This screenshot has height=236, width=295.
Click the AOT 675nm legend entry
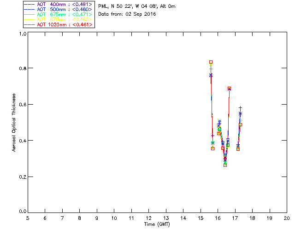tap(58, 14)
